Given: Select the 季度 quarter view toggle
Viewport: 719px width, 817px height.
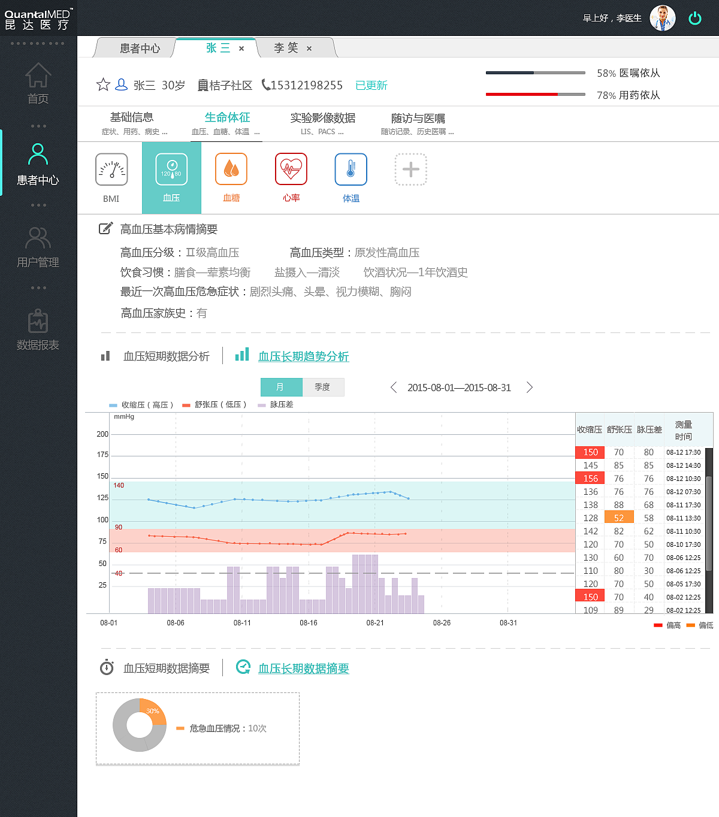Looking at the screenshot, I should (x=323, y=387).
